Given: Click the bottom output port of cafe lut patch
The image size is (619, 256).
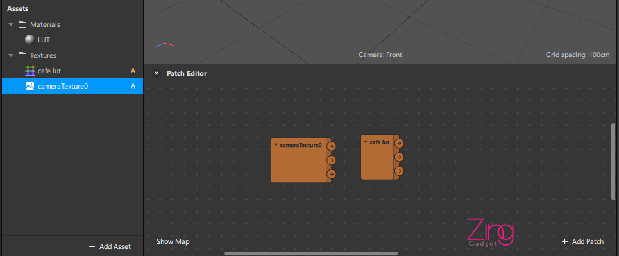Looking at the screenshot, I should (x=399, y=171).
